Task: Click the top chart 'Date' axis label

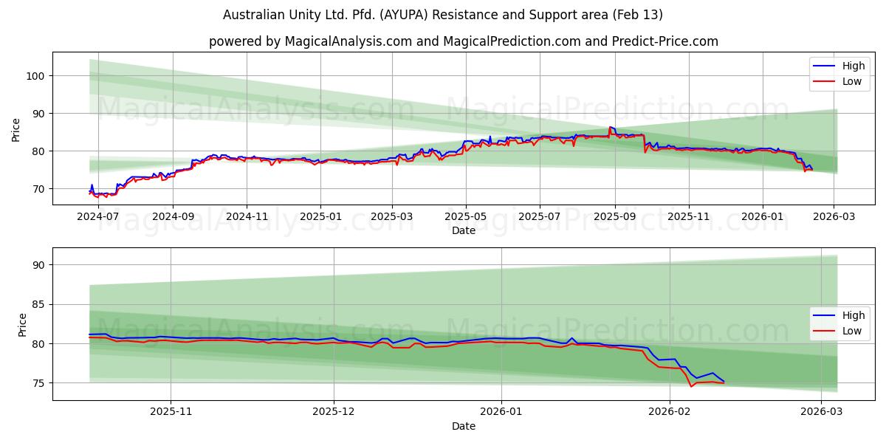Action: (464, 230)
